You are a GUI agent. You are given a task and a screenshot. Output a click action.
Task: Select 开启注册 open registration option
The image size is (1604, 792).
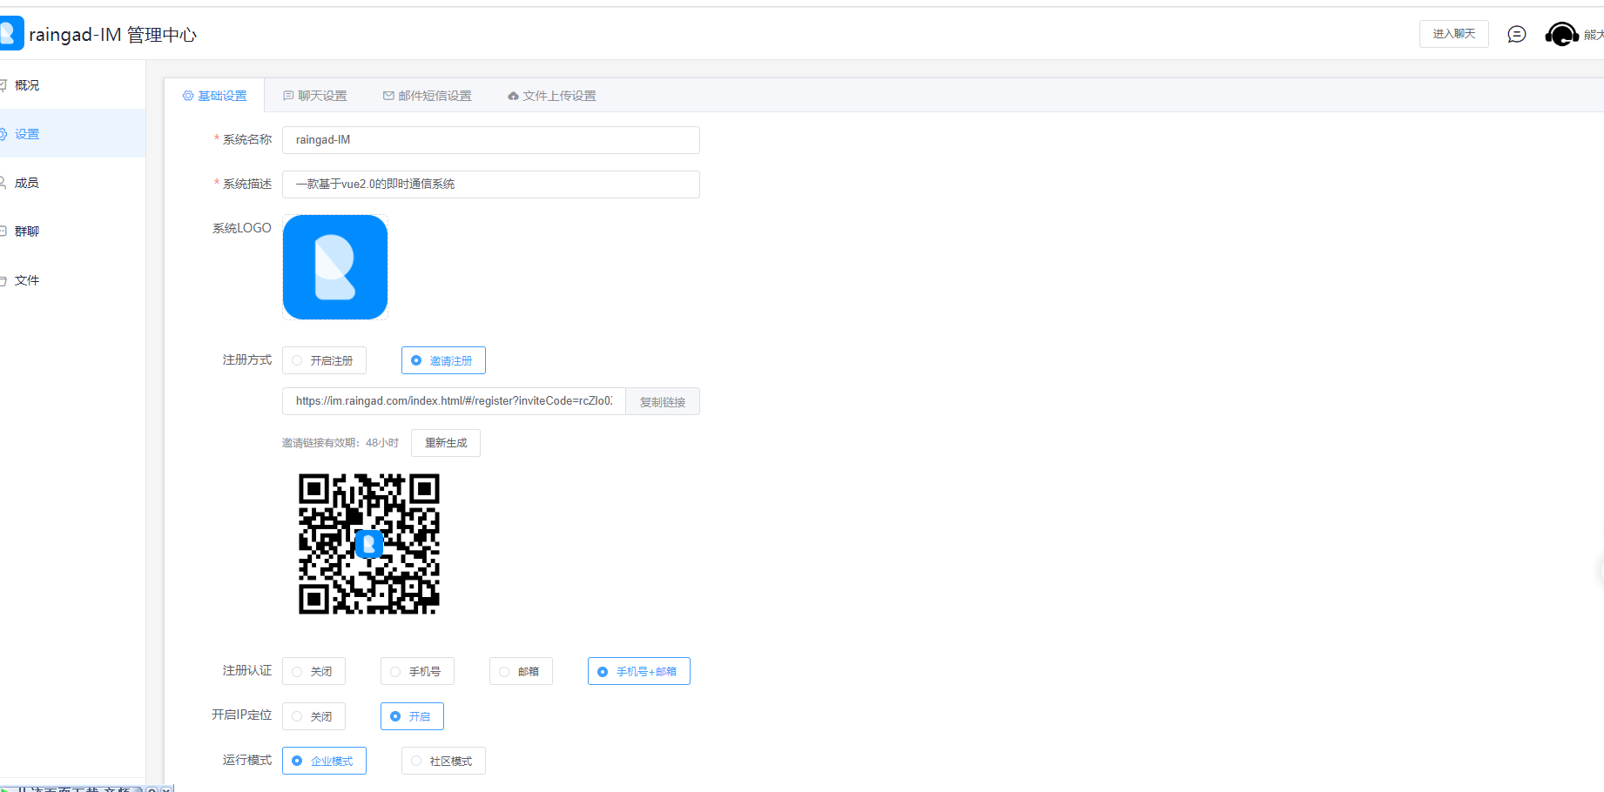tap(324, 360)
